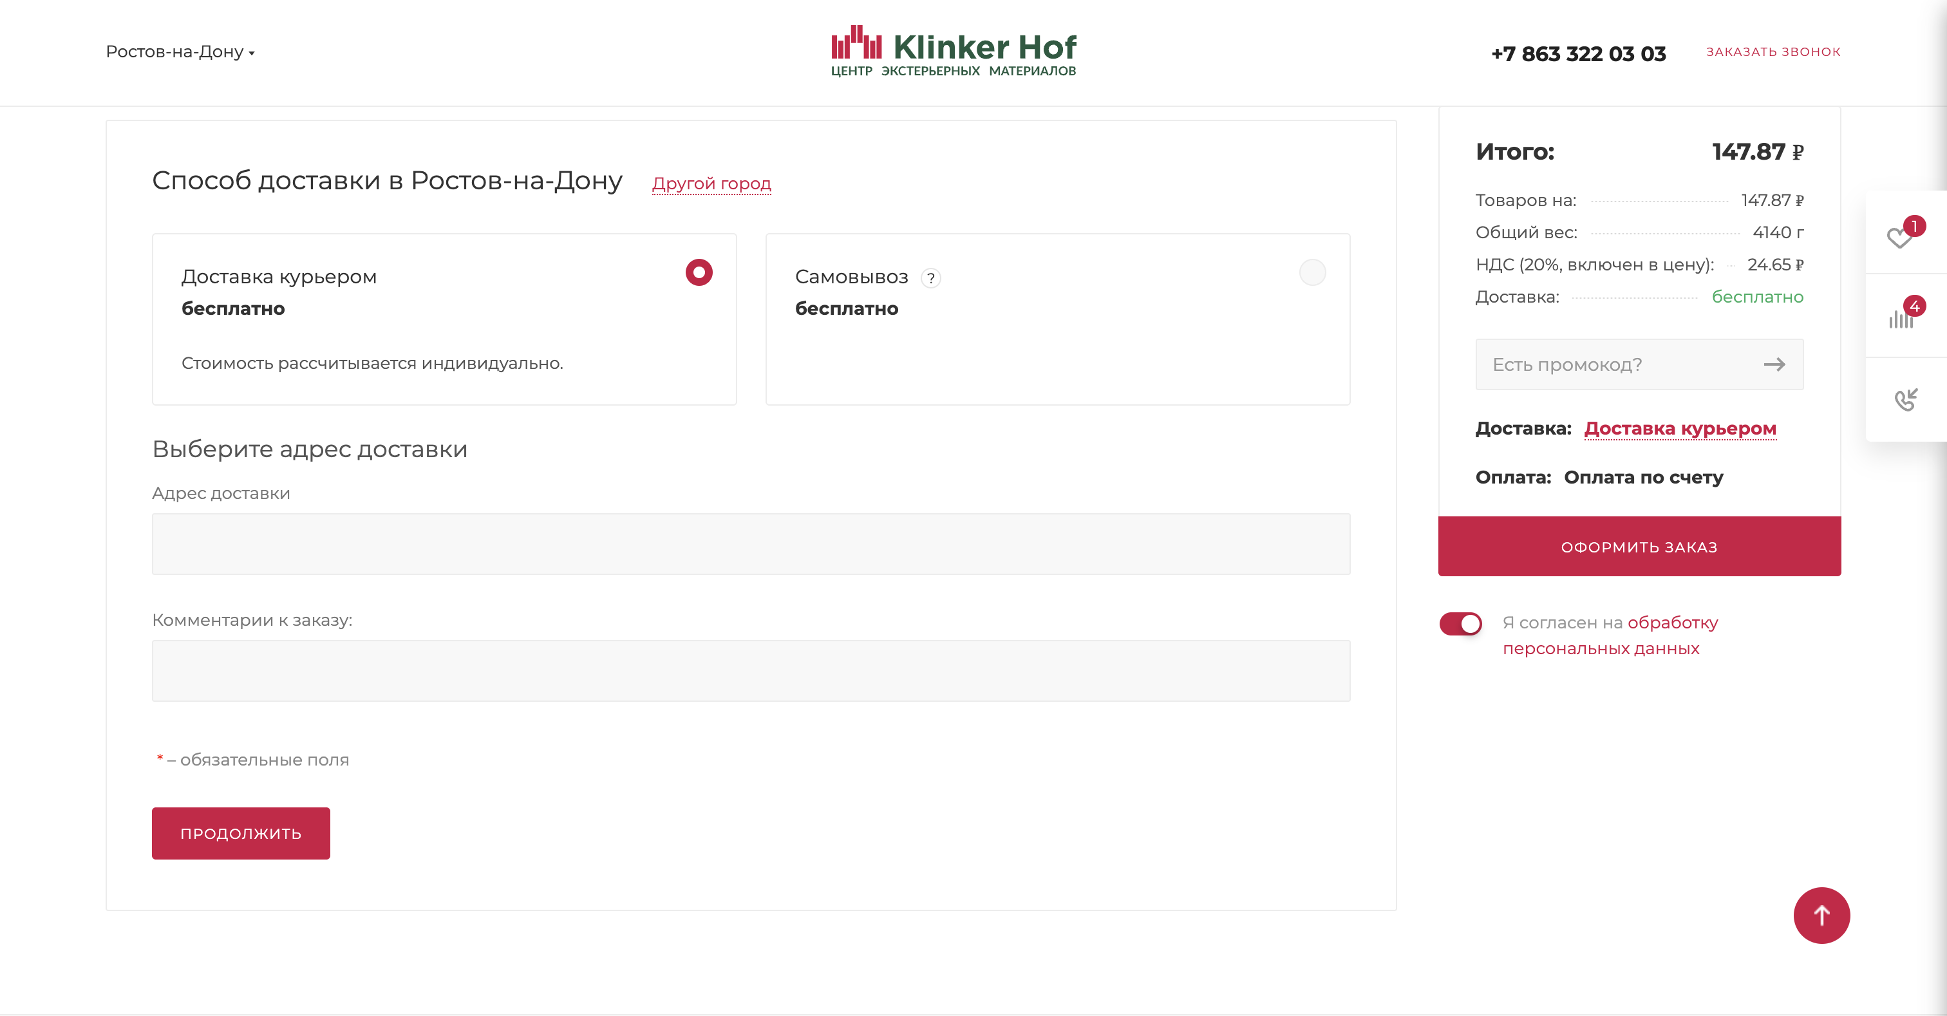Image resolution: width=1947 pixels, height=1016 pixels.
Task: Apply promo code with arrow icon
Action: coord(1774,364)
